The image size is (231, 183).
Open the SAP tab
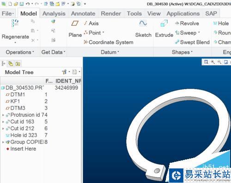click(211, 13)
